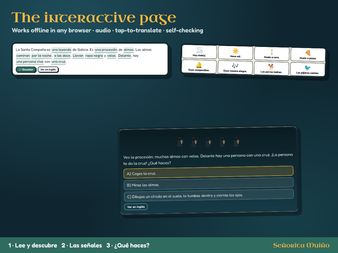The image size is (338, 253).
Task: Select answer B) Miras las almas.
Action: tap(209, 184)
